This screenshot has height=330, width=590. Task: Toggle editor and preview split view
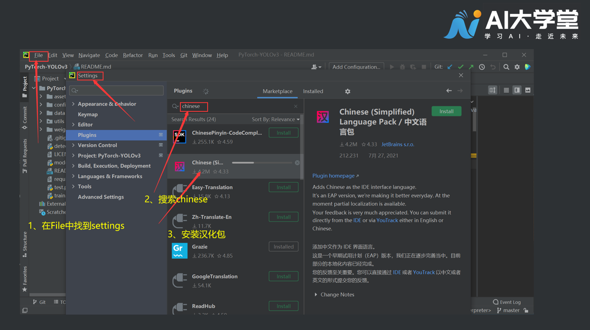click(517, 90)
